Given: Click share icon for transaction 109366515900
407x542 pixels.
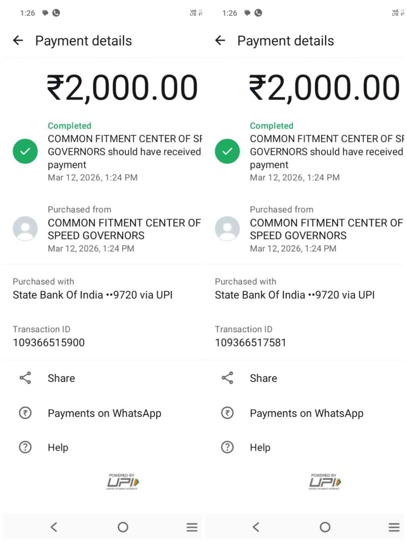Looking at the screenshot, I should point(25,378).
